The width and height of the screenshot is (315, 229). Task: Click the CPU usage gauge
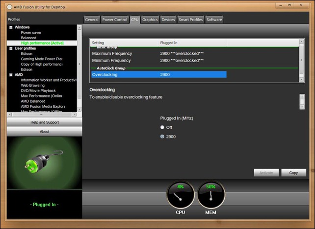pos(181,195)
